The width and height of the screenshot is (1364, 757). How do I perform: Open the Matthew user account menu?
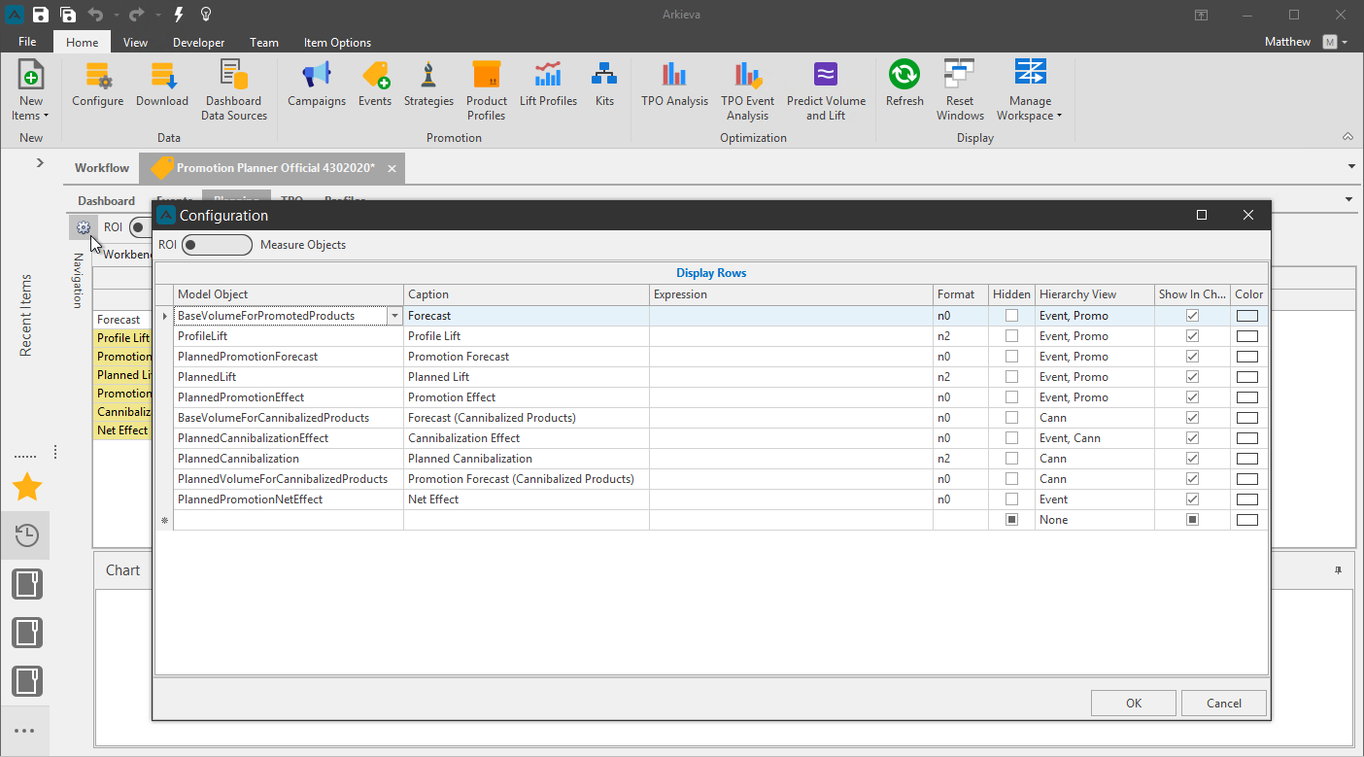click(1307, 42)
